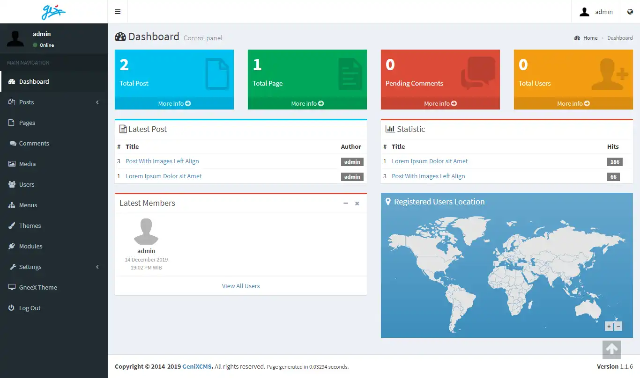Click the GeniXCMS logo
The height and width of the screenshot is (378, 640).
(x=53, y=12)
